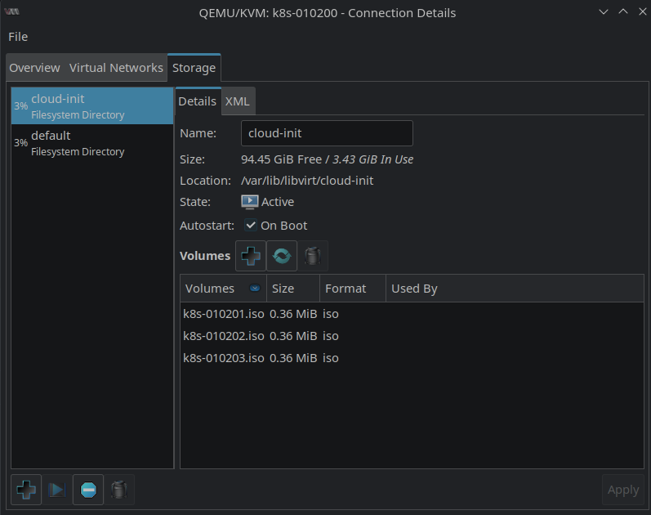Click the iso format of k8s-010202.iso
Image resolution: width=651 pixels, height=515 pixels.
click(331, 336)
